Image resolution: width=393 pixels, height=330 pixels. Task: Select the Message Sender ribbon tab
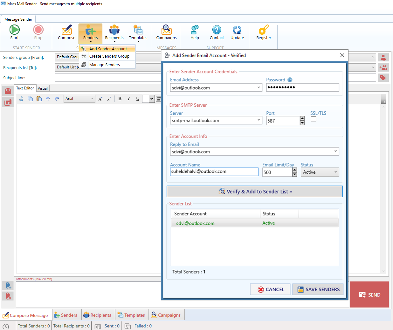[x=18, y=19]
